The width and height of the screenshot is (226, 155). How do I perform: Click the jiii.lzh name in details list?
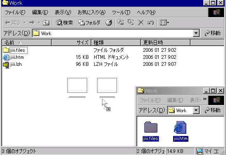pos(16,64)
